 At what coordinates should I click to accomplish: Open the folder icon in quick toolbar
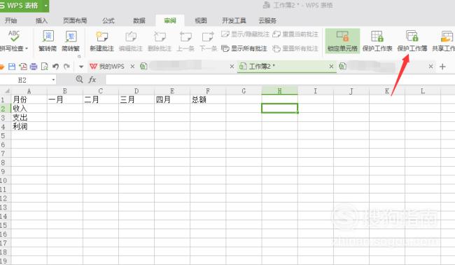click(1, 67)
